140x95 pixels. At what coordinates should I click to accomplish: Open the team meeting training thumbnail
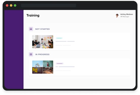click(43, 42)
